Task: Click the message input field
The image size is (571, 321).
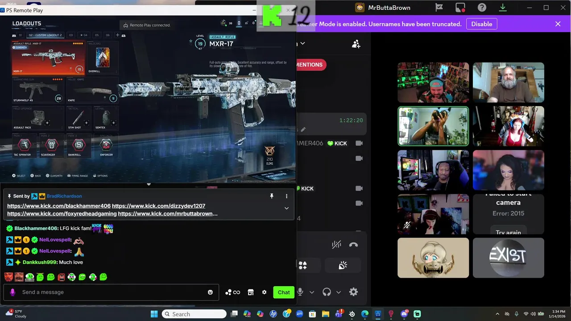Action: (111, 292)
